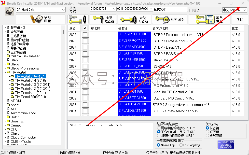The image size is (249, 155).
Task: Open the C:\ Hard Disk drive dropdown
Action: [41, 10]
